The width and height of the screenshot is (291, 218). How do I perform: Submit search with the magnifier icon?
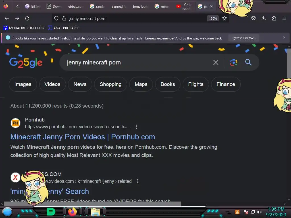pos(248,62)
